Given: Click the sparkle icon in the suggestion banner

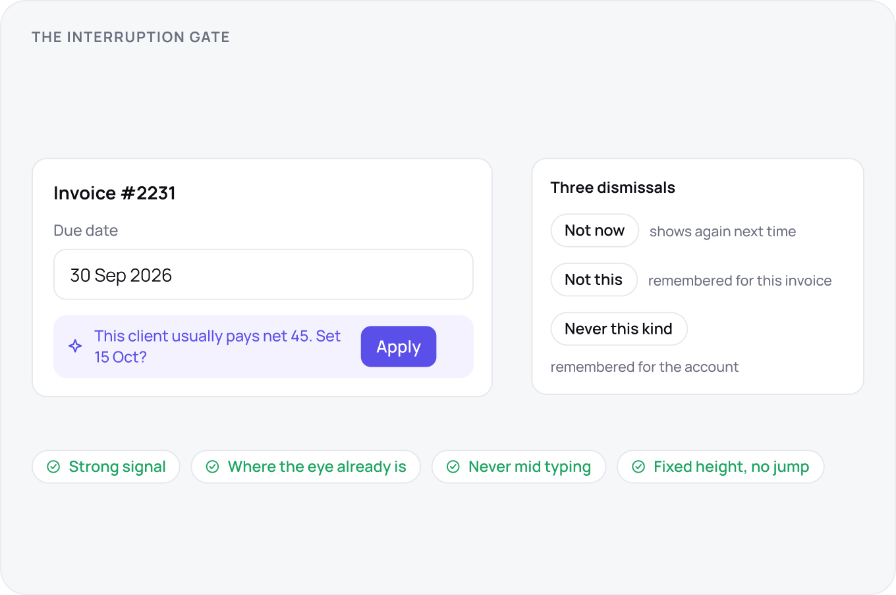Looking at the screenshot, I should [x=76, y=346].
